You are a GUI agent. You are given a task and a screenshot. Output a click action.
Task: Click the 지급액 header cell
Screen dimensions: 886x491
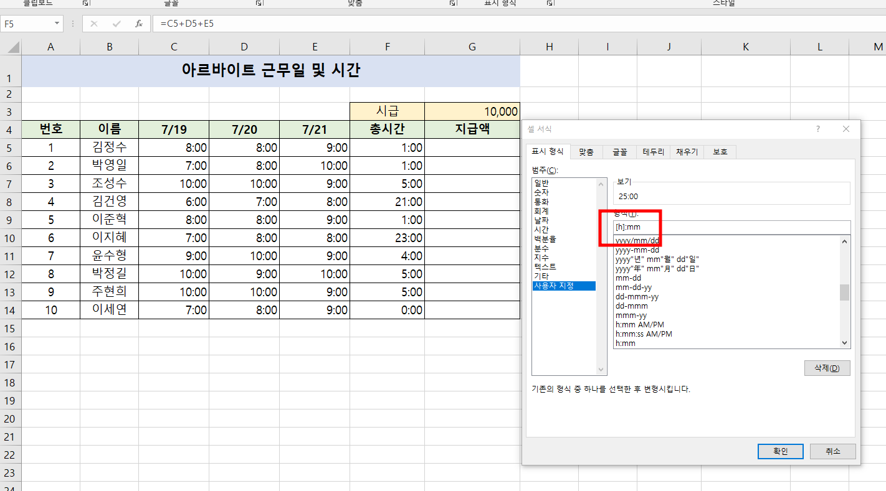point(472,129)
